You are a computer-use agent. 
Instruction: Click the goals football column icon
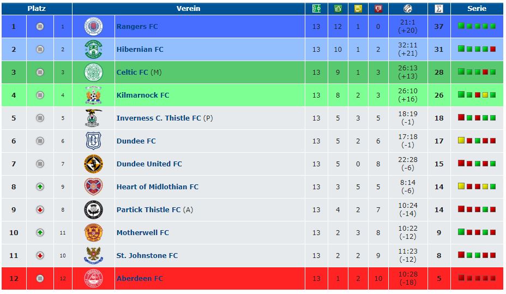coord(408,9)
